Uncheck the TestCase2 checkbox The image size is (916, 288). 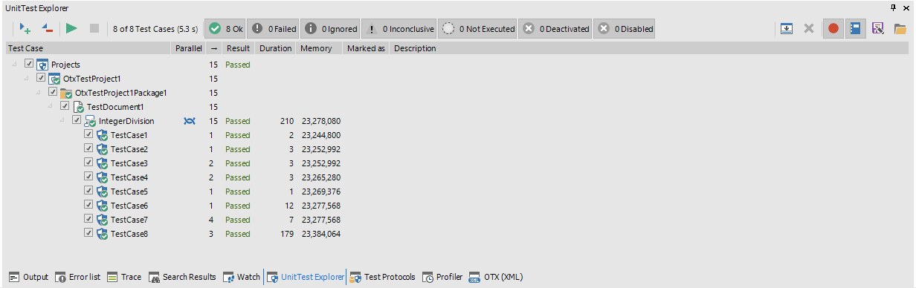[x=88, y=148]
